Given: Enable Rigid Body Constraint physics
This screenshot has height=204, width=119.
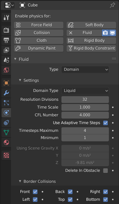Looking at the screenshot, I should click(x=91, y=48).
